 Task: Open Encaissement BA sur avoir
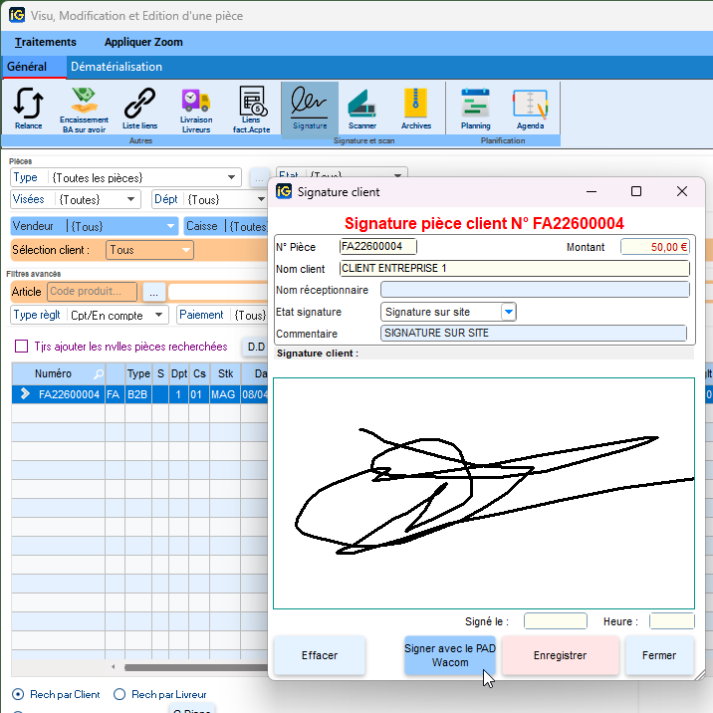point(84,108)
